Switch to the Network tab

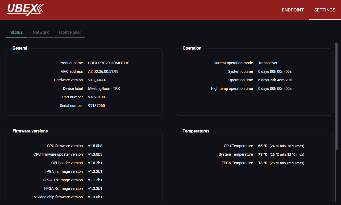41,32
